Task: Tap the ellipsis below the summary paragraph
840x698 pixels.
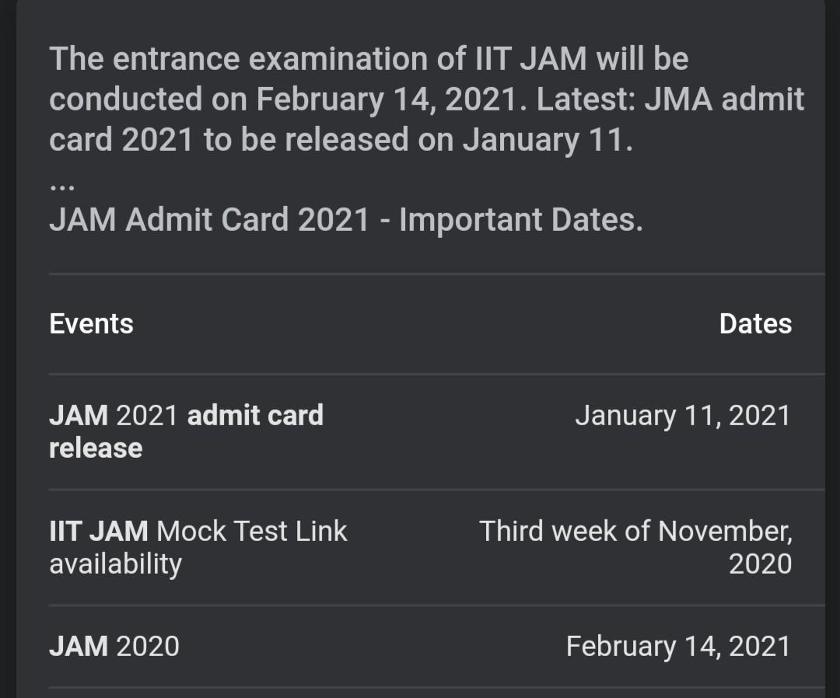Action: [x=62, y=187]
